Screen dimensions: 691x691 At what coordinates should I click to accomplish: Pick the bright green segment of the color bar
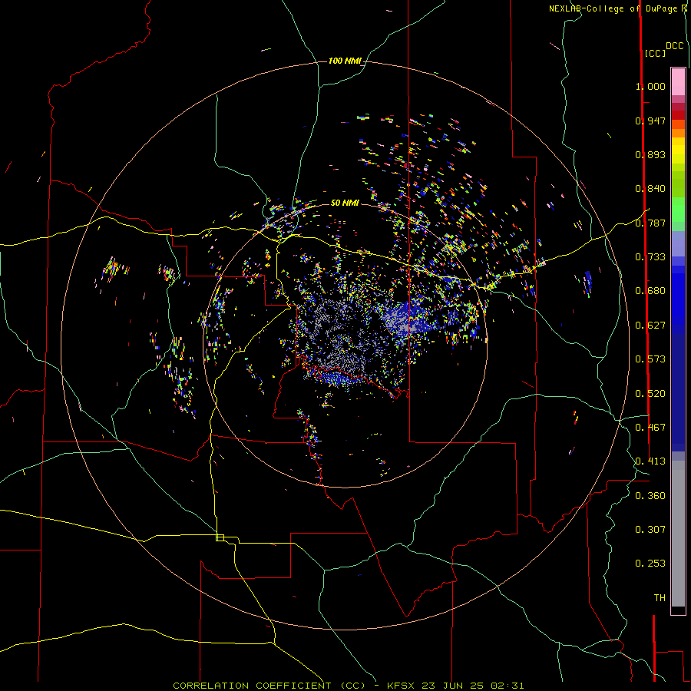[678, 210]
